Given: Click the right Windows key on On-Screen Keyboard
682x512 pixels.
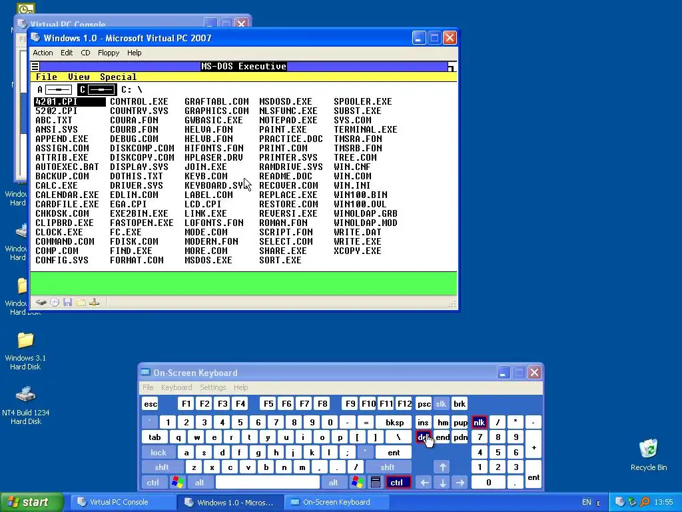Looking at the screenshot, I should 358,483.
